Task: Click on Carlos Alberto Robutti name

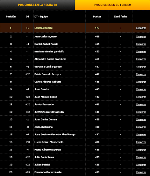Action: 47,82
